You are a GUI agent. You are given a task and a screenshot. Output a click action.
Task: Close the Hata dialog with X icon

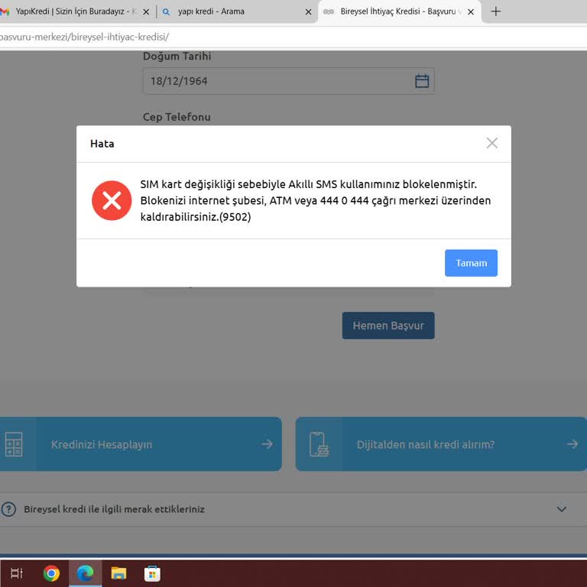click(x=492, y=143)
